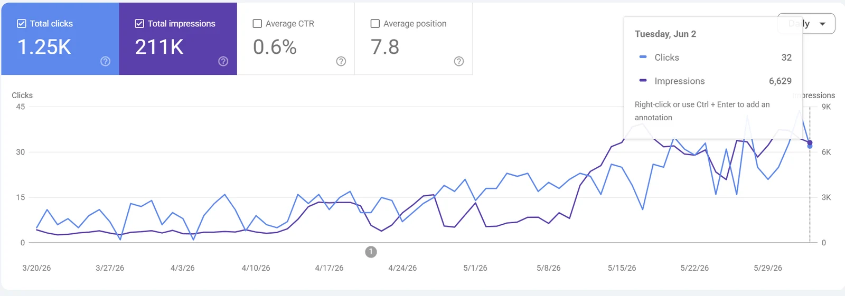
Task: Click the Average position help question icon
Action: pos(459,61)
